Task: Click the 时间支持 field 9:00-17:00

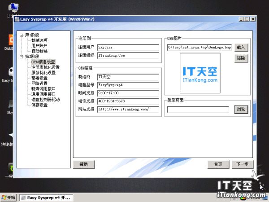Action: pos(128,93)
